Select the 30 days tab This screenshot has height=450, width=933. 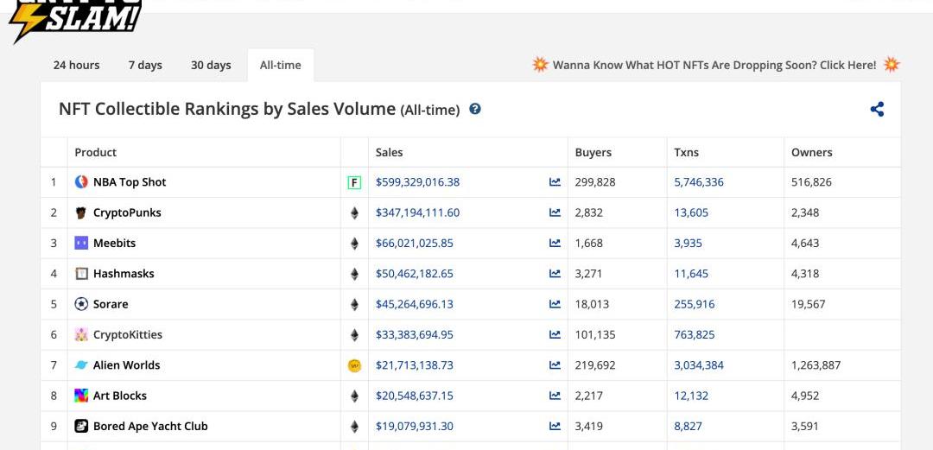(211, 65)
